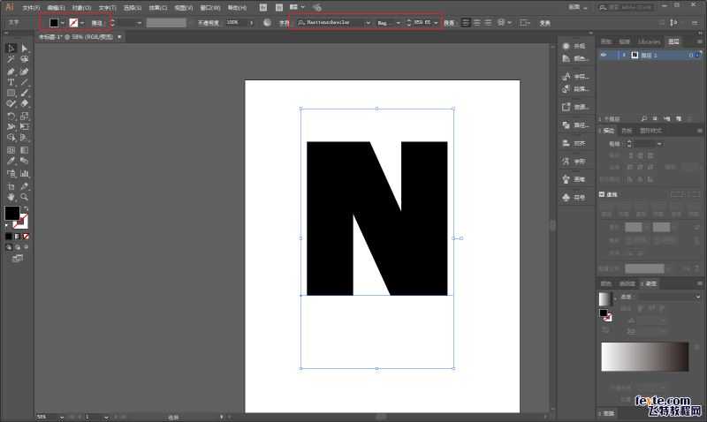Select the Hand tool
Image resolution: width=707 pixels, height=422 pixels.
(11, 196)
